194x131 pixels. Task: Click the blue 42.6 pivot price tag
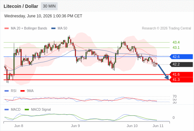tap(181, 57)
